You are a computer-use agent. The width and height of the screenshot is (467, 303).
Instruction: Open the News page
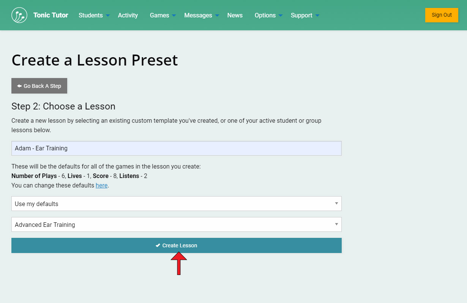235,15
